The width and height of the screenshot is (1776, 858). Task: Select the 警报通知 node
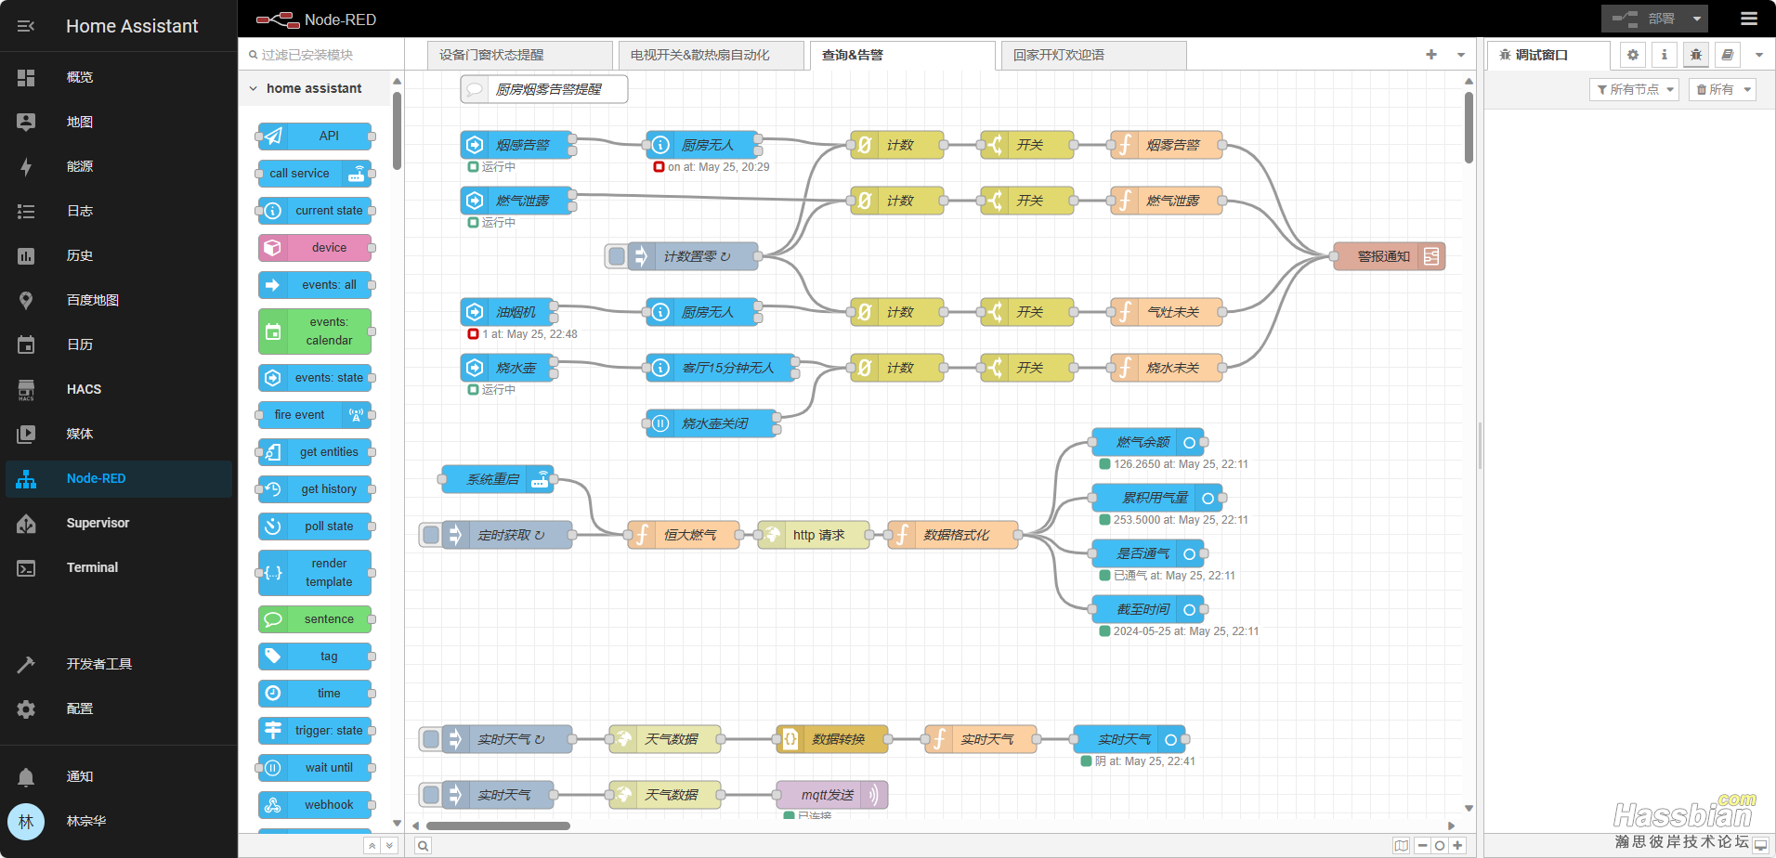coord(1390,256)
